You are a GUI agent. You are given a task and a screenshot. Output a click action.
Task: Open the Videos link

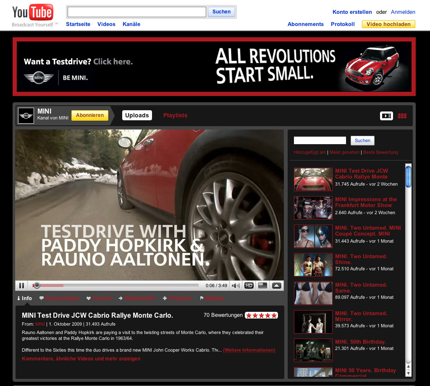coord(106,24)
